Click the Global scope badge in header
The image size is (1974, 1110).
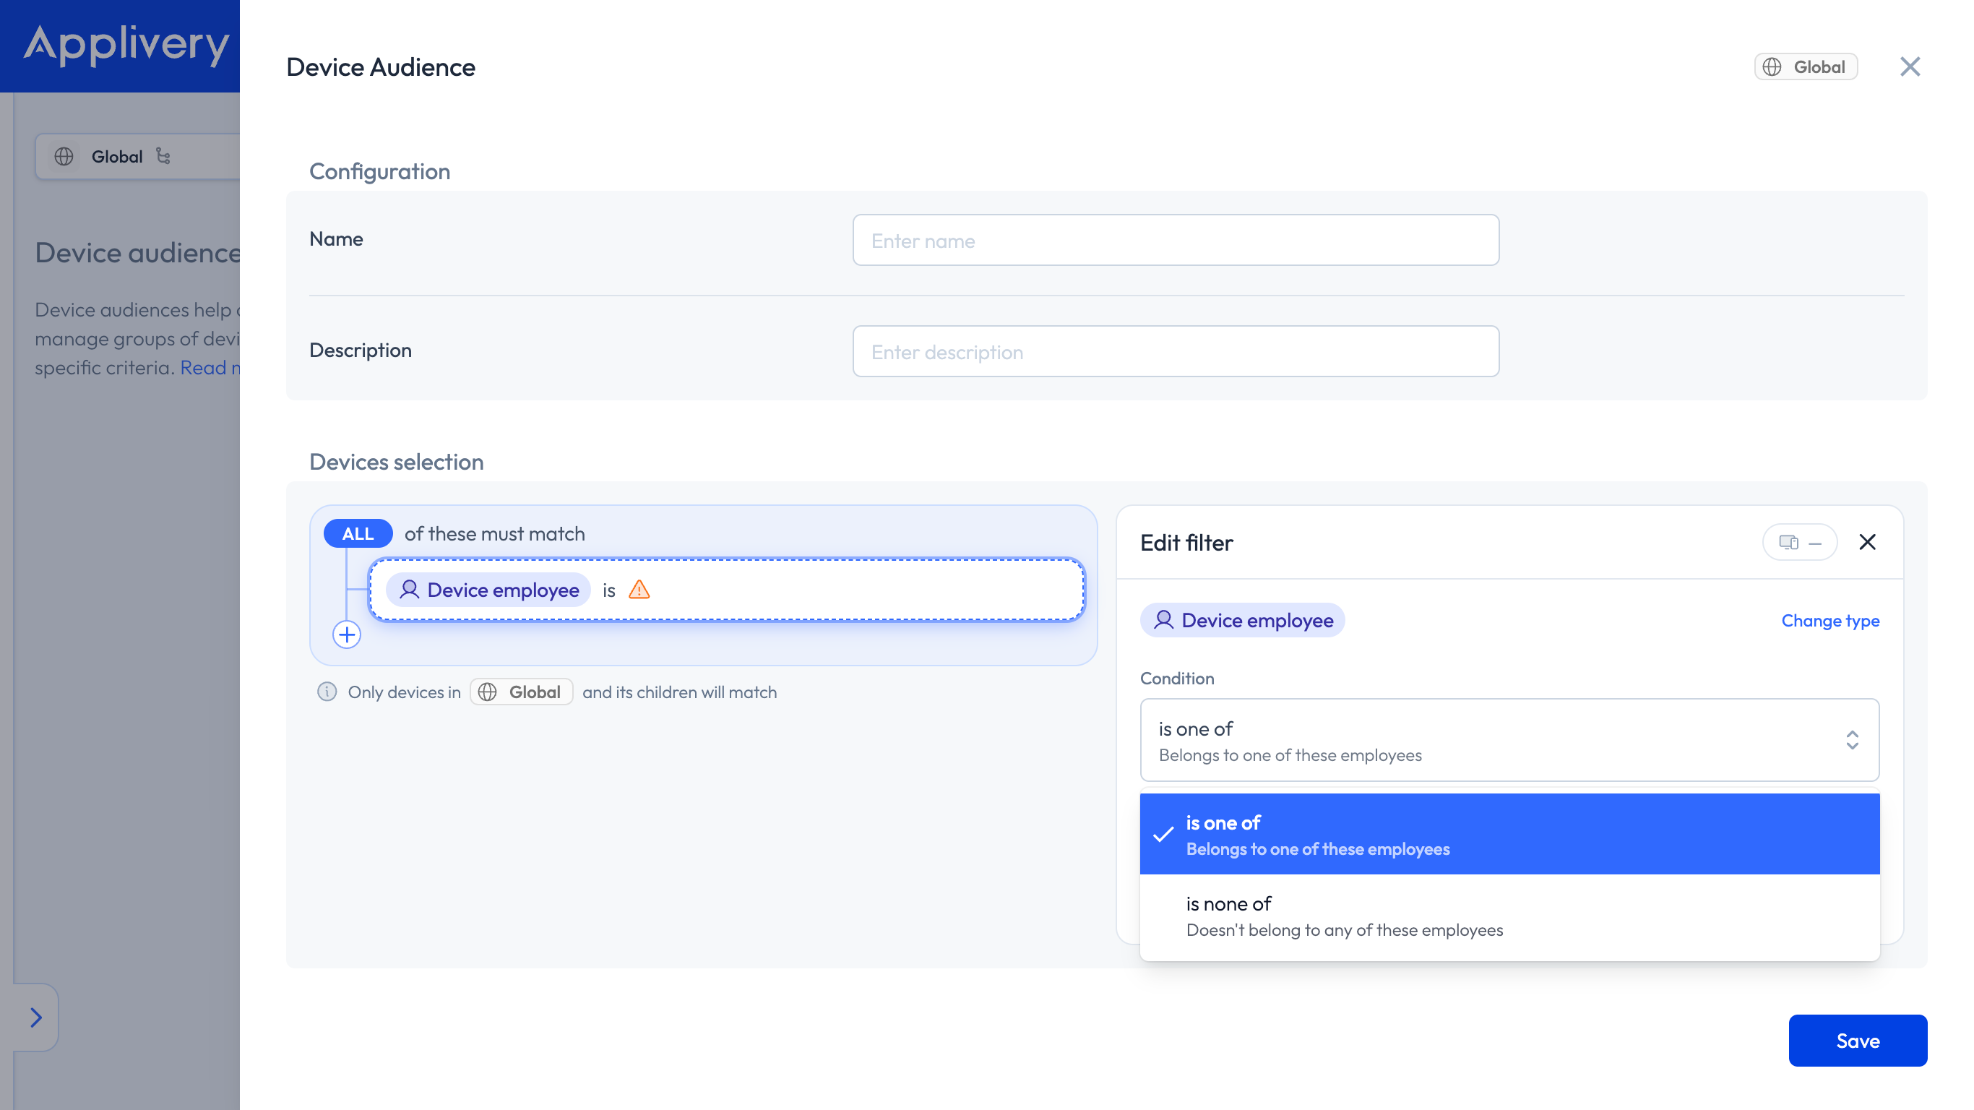1806,66
